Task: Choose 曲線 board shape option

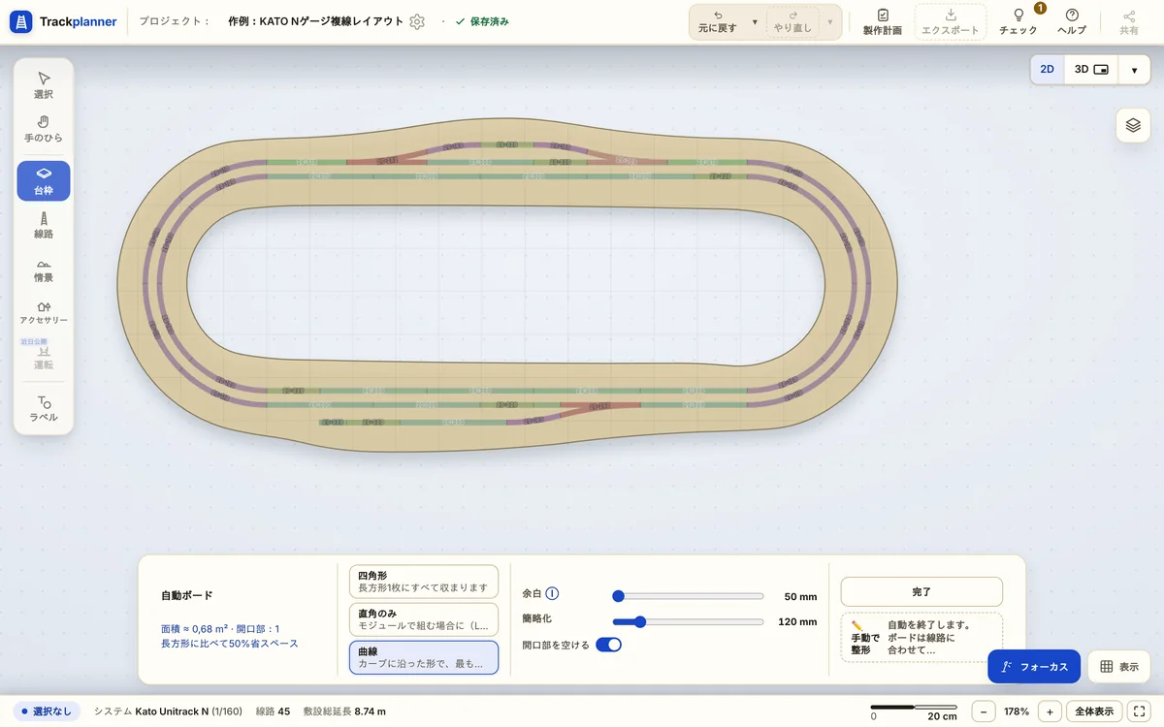Action: [423, 658]
